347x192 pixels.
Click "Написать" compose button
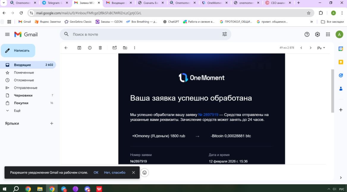pyautogui.click(x=18, y=51)
